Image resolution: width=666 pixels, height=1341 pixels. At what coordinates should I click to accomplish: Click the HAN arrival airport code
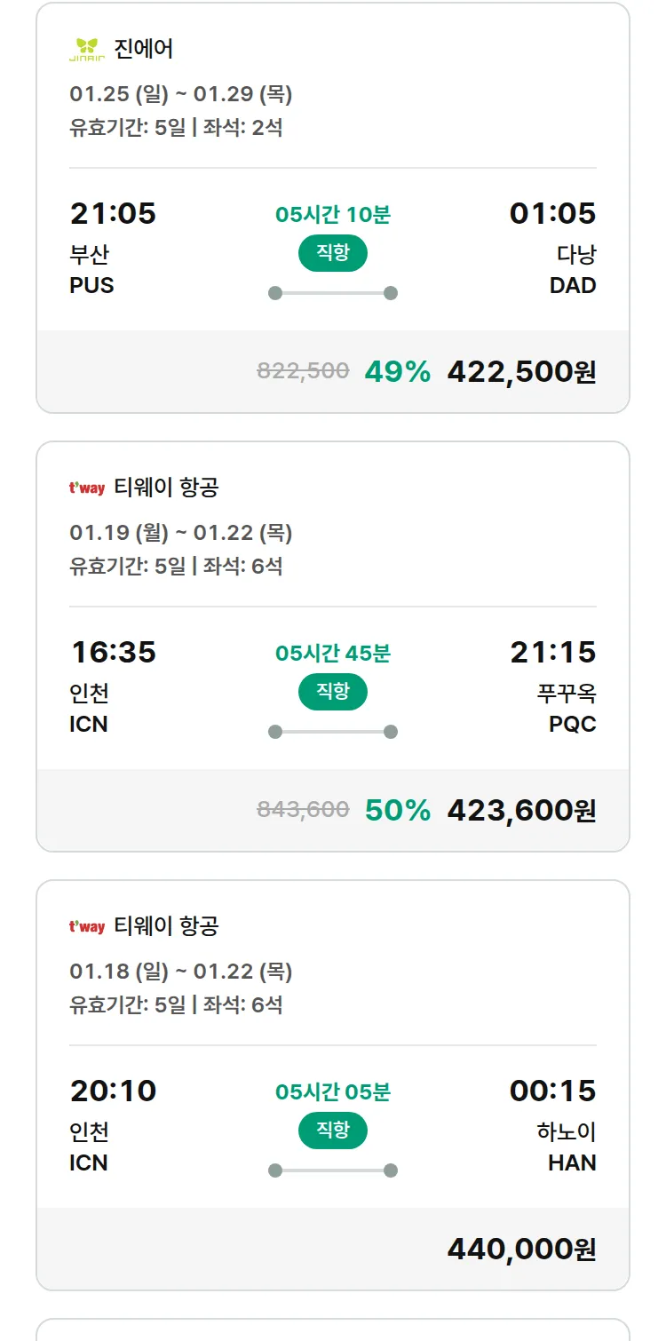(x=572, y=1163)
